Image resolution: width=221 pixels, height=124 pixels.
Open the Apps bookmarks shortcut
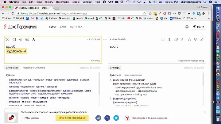(x=6, y=18)
